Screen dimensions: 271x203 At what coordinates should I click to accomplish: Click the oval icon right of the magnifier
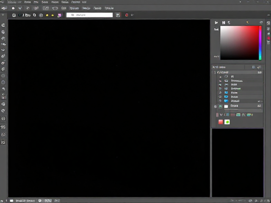[261, 22]
